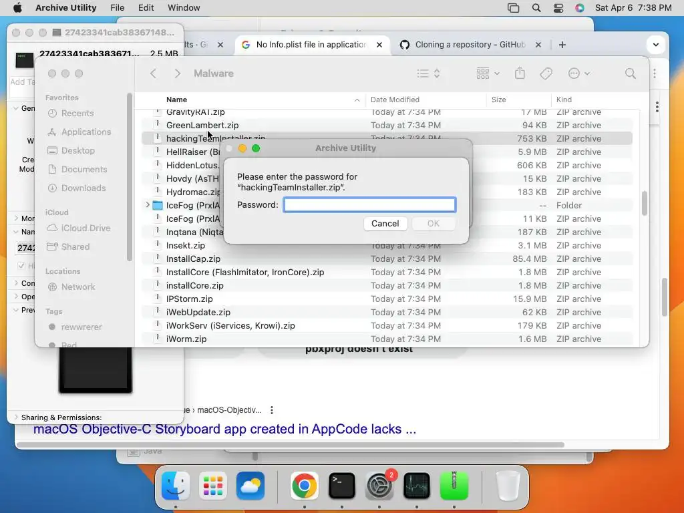Select Documents in the Finder sidebar

click(x=77, y=169)
